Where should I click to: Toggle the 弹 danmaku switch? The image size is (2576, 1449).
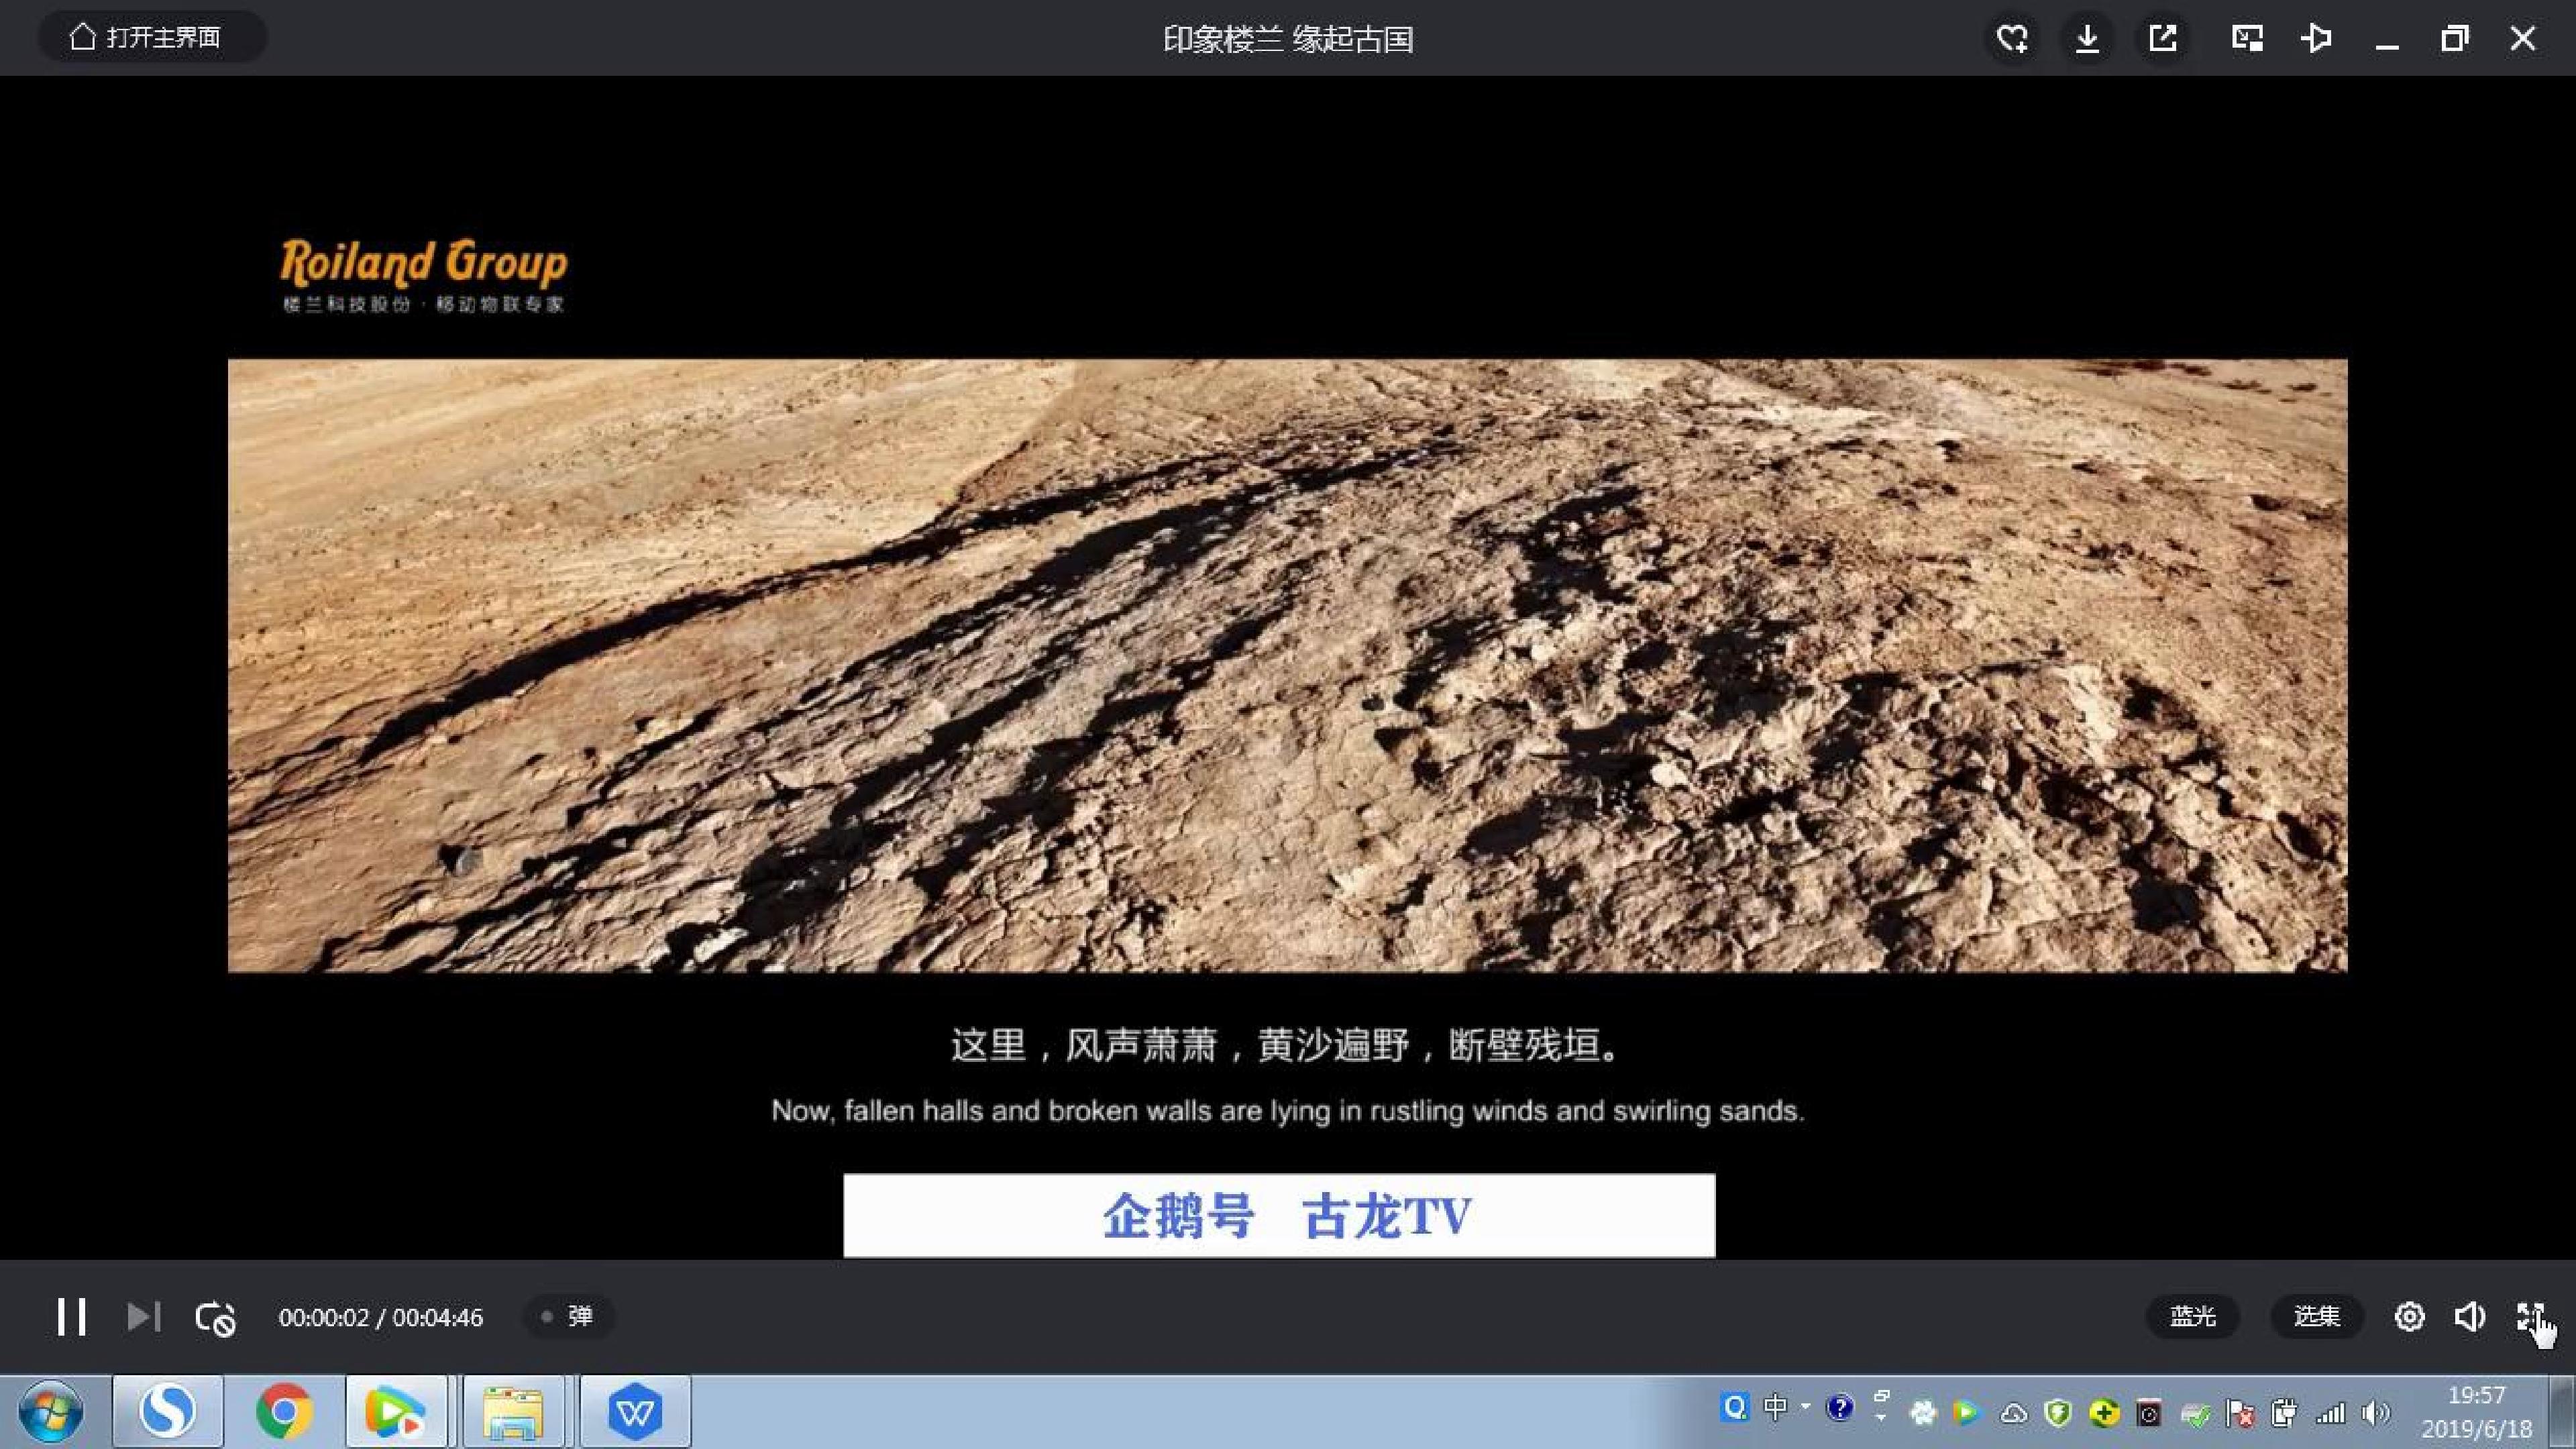(568, 1316)
